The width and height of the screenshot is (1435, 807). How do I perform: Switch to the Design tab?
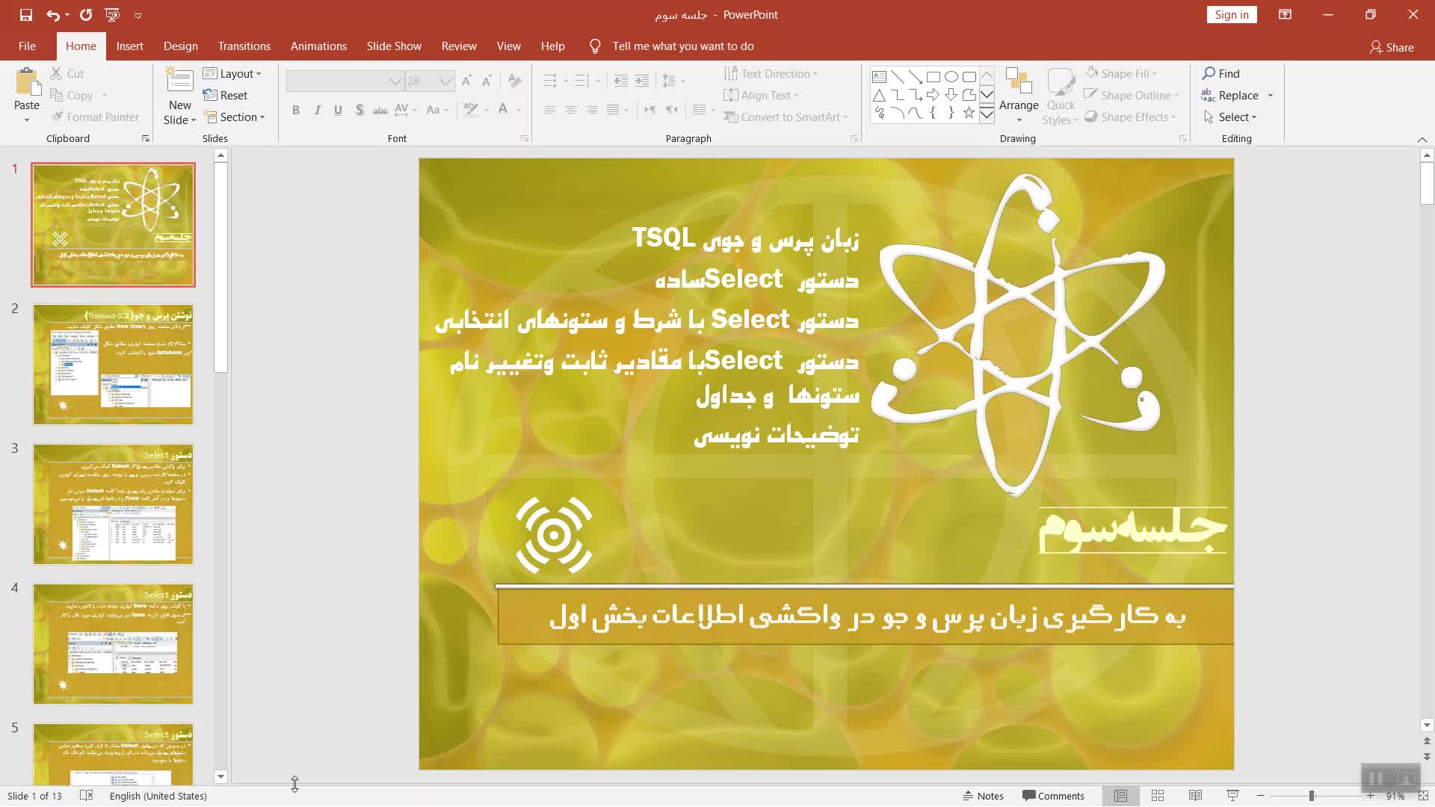tap(180, 46)
